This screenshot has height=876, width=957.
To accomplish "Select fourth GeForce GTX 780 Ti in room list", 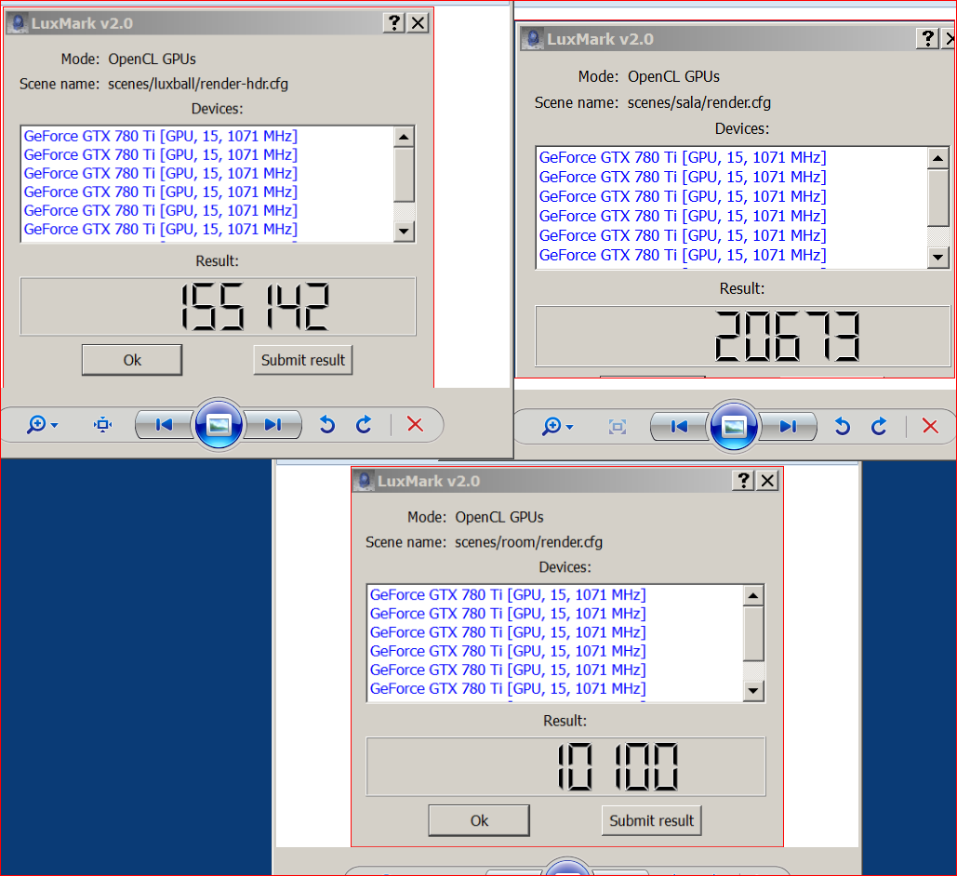I will [508, 651].
